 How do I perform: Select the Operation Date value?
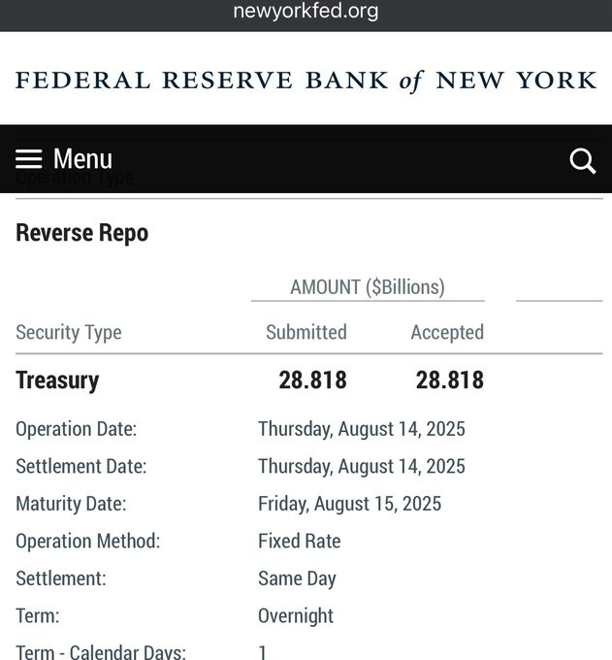point(361,429)
